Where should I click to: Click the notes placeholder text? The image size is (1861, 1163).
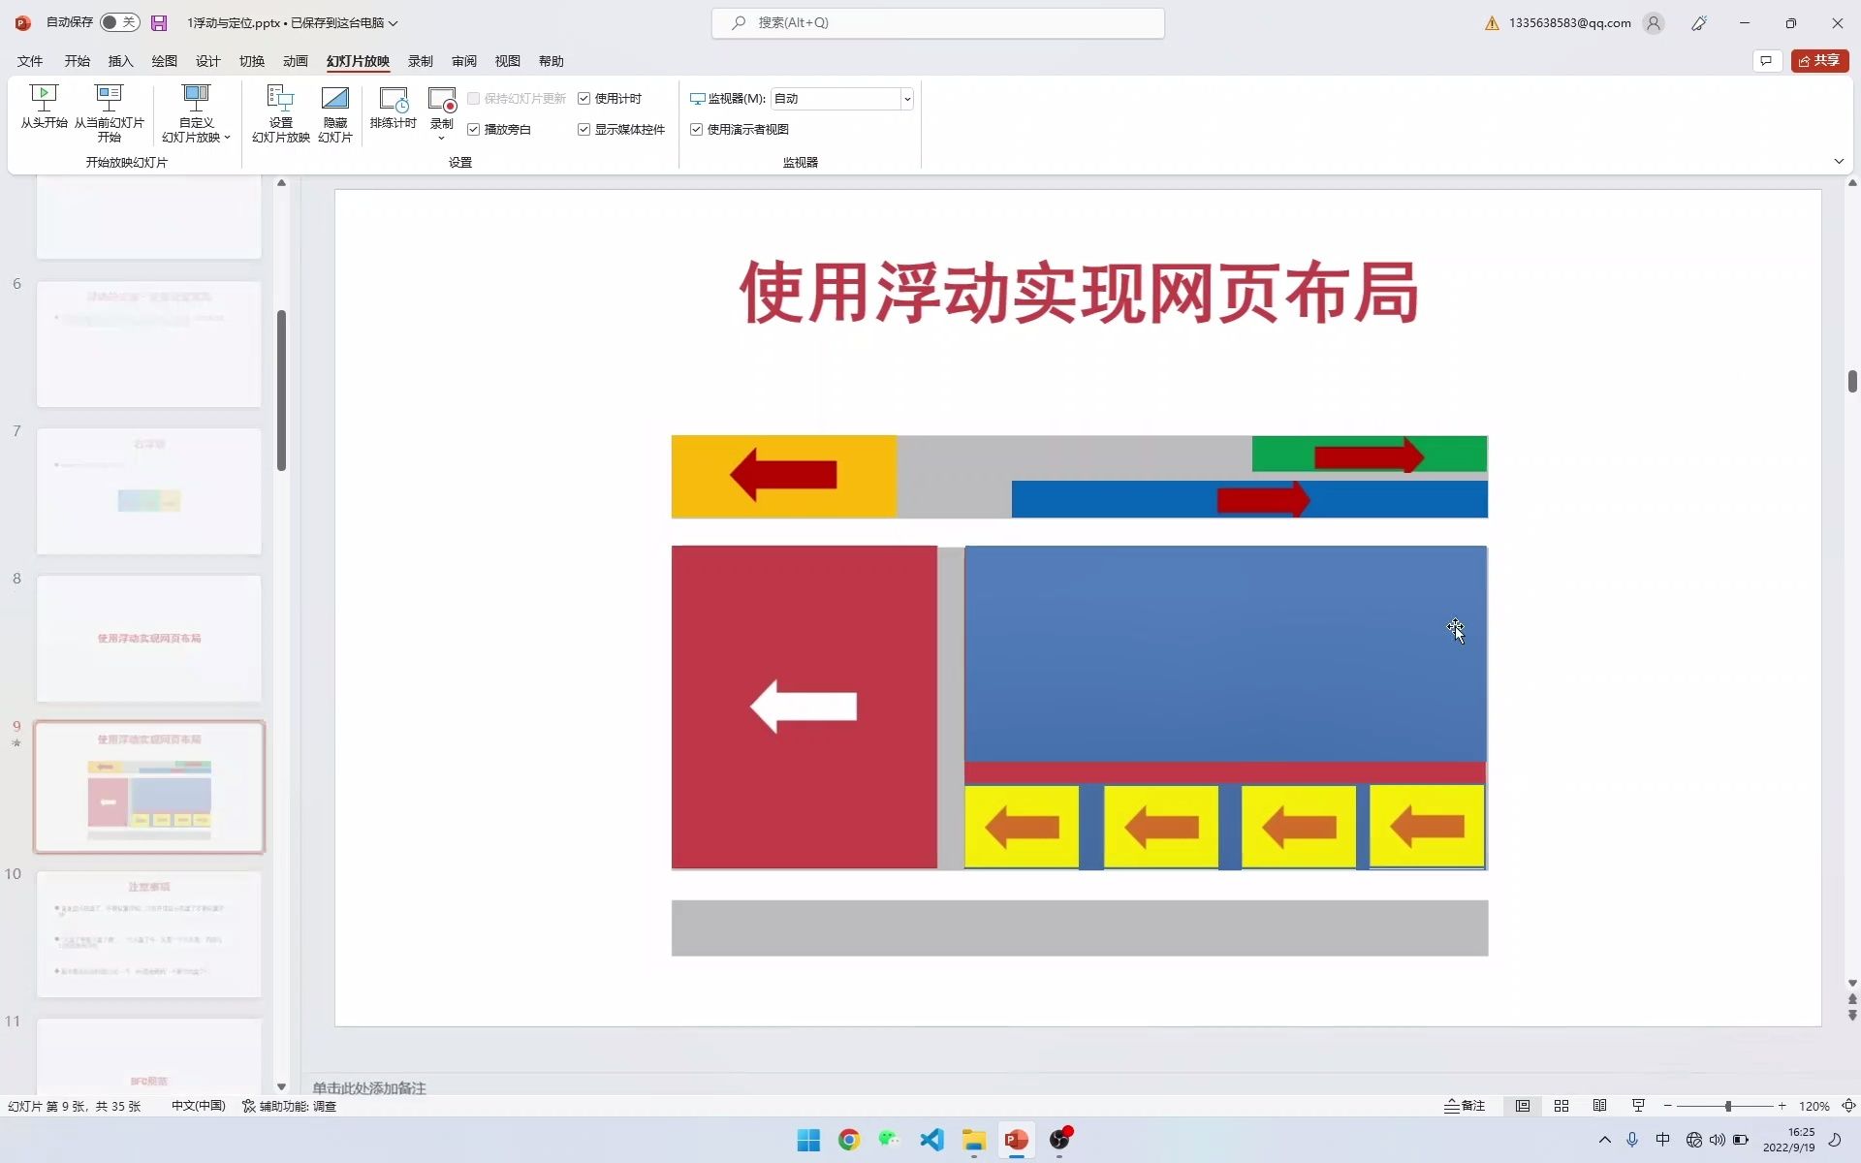tap(369, 1087)
